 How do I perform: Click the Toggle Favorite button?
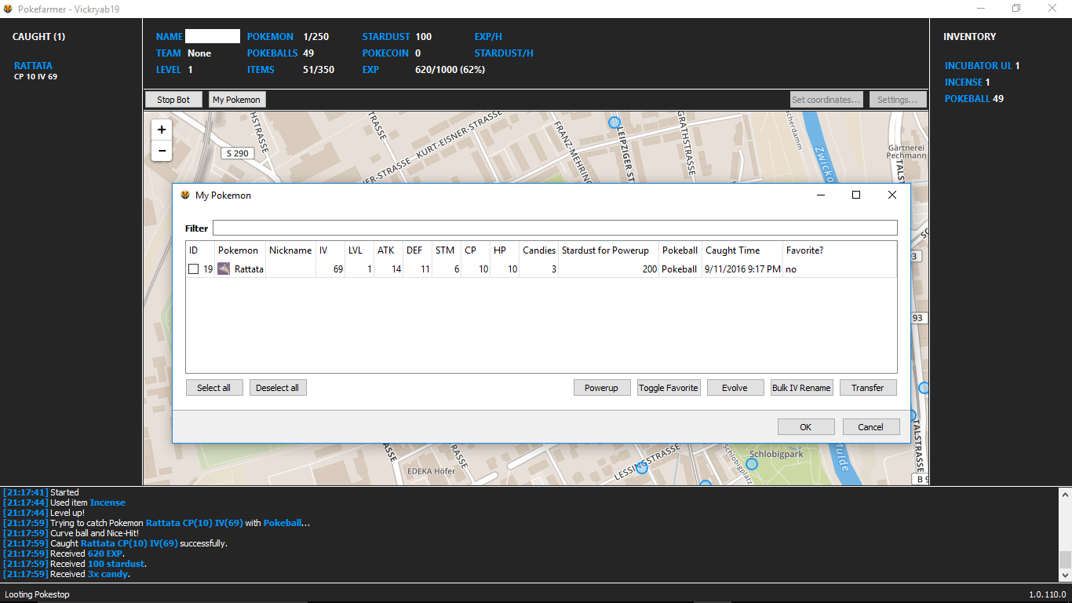pyautogui.click(x=669, y=388)
